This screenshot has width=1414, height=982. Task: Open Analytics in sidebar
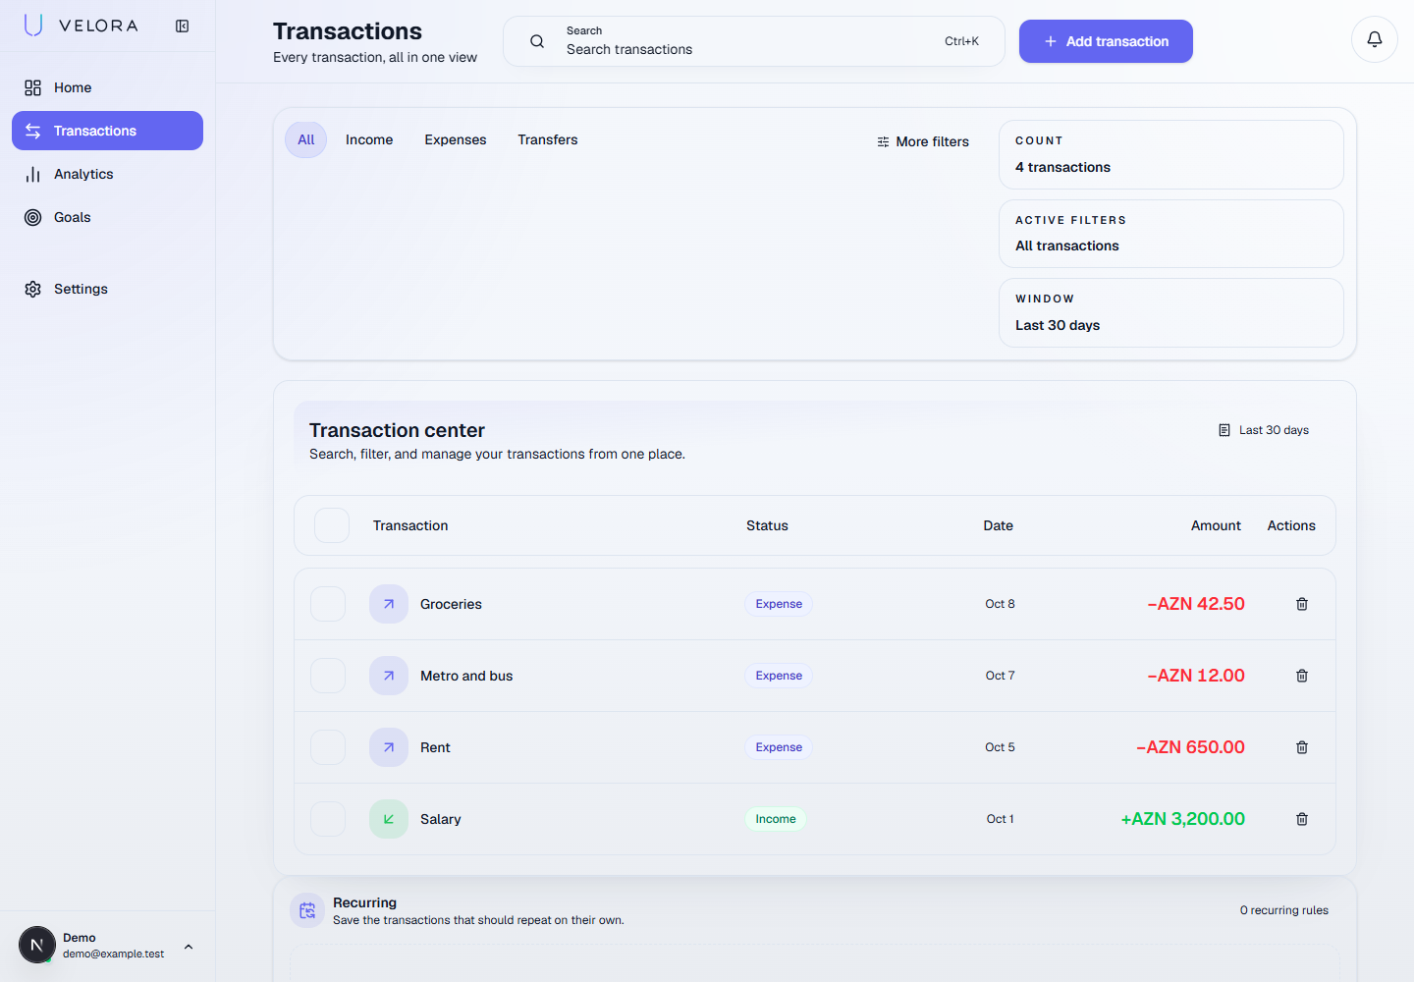coord(107,174)
